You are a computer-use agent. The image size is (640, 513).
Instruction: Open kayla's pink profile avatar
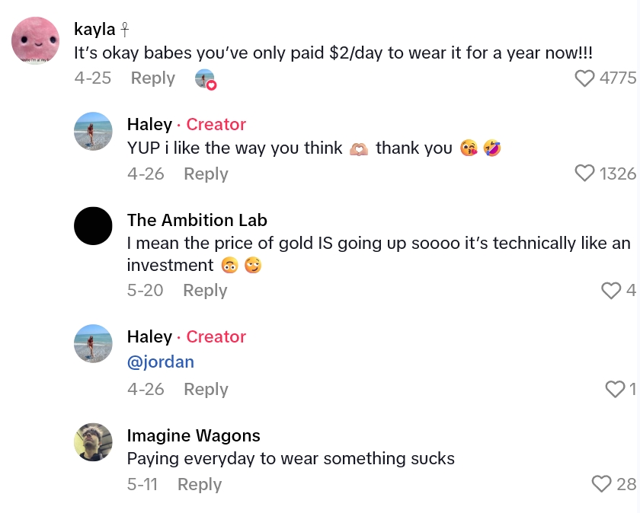click(x=36, y=40)
